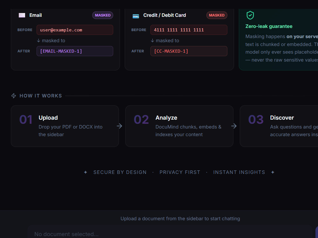Click the Drop your PDF or DOCX description
The image size is (318, 238).
pos(70,130)
